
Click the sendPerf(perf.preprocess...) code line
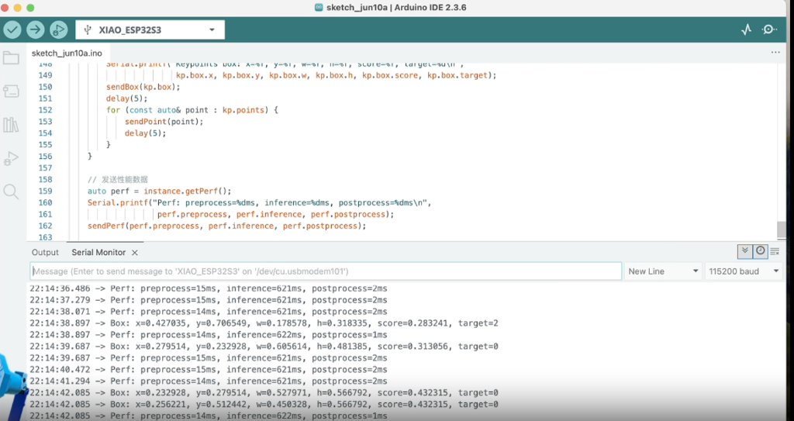pyautogui.click(x=227, y=226)
